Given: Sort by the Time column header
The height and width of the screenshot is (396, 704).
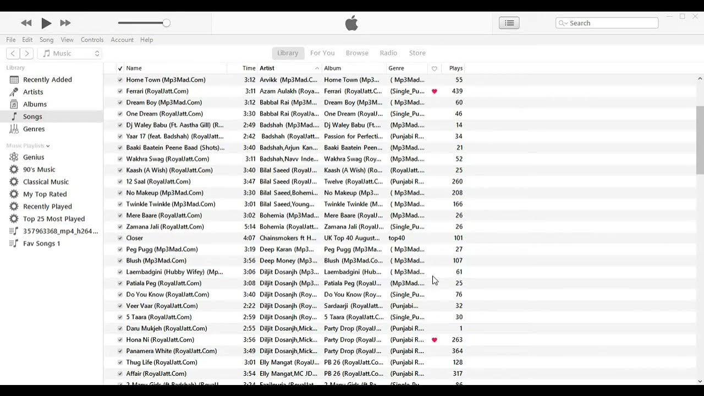Looking at the screenshot, I should point(249,68).
